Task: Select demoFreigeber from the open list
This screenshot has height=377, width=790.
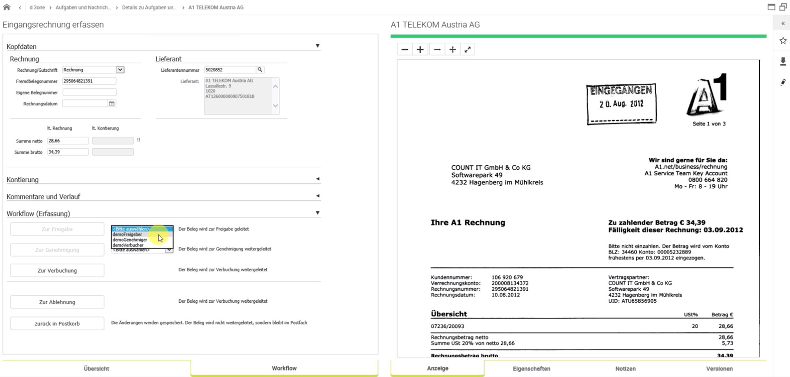Action: (x=142, y=234)
